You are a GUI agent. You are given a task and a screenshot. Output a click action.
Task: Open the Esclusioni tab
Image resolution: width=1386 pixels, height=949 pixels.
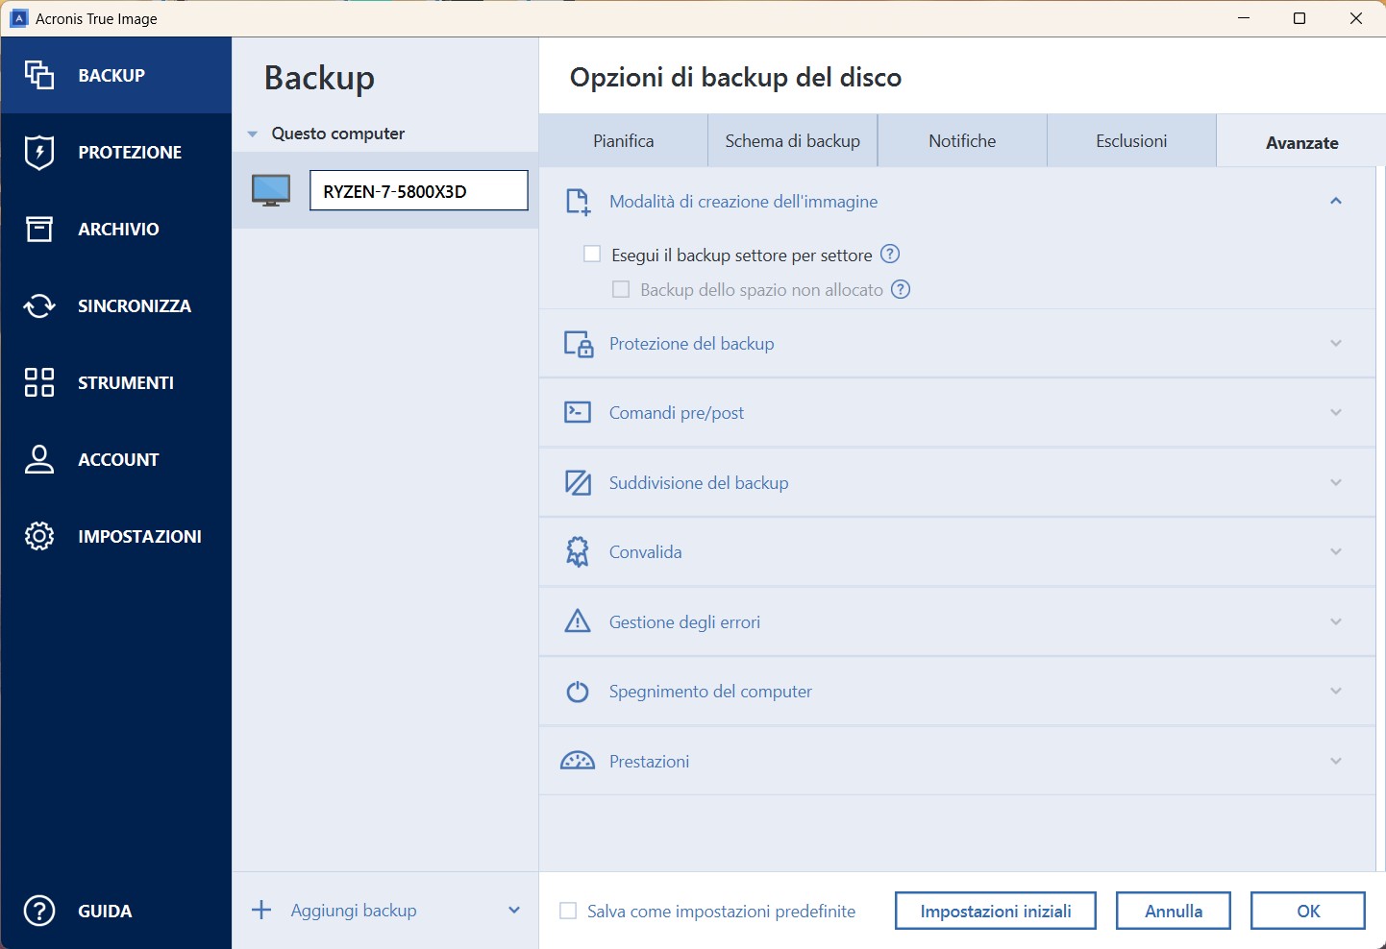point(1131,141)
